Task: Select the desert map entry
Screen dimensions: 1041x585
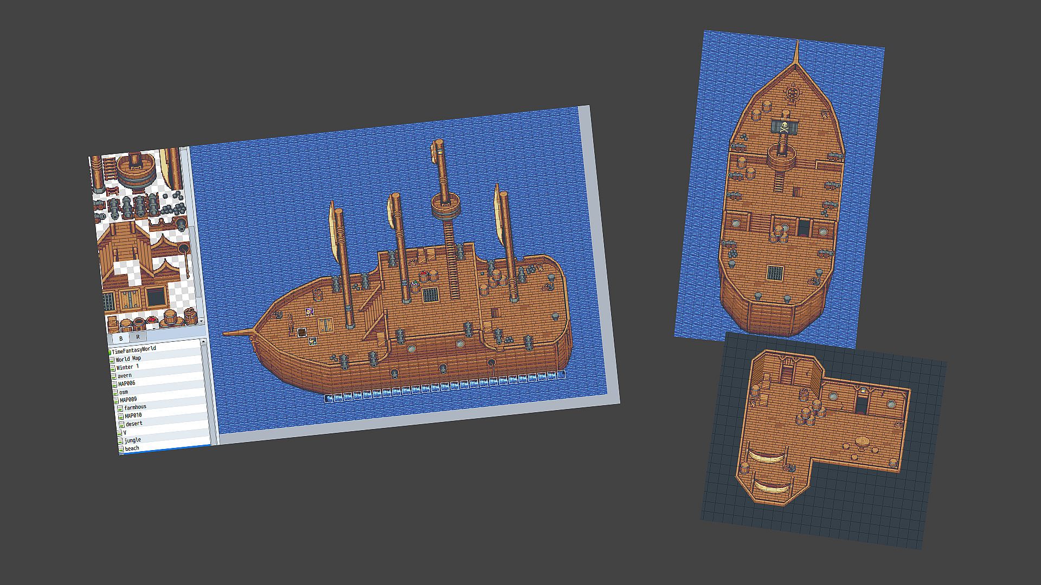Action: pyautogui.click(x=134, y=424)
